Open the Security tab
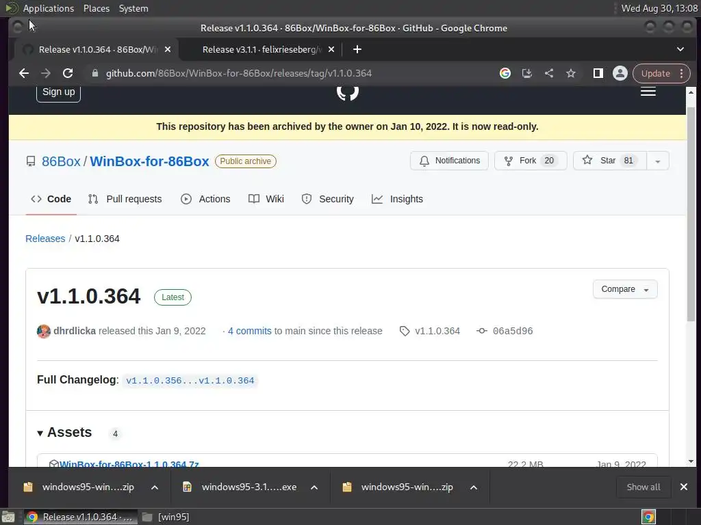This screenshot has width=701, height=525. (328, 199)
